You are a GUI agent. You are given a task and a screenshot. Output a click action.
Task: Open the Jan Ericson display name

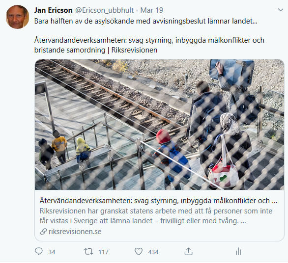[53, 10]
